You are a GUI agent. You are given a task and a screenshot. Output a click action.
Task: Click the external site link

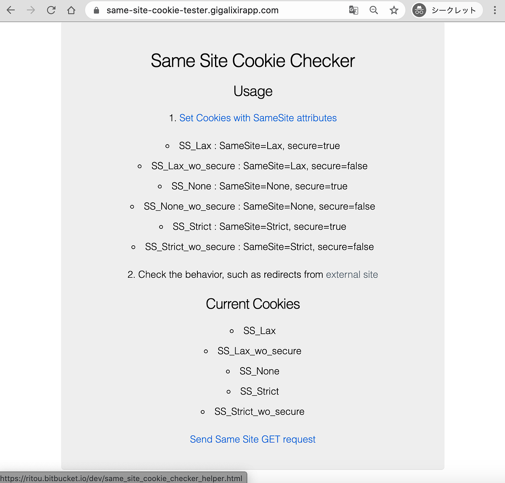pyautogui.click(x=352, y=274)
